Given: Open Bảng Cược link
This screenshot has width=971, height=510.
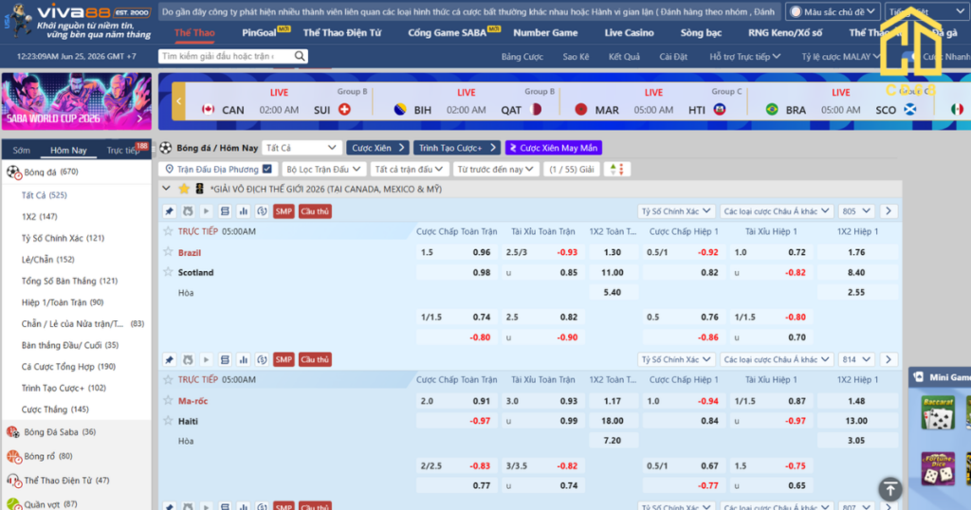Looking at the screenshot, I should 522,56.
